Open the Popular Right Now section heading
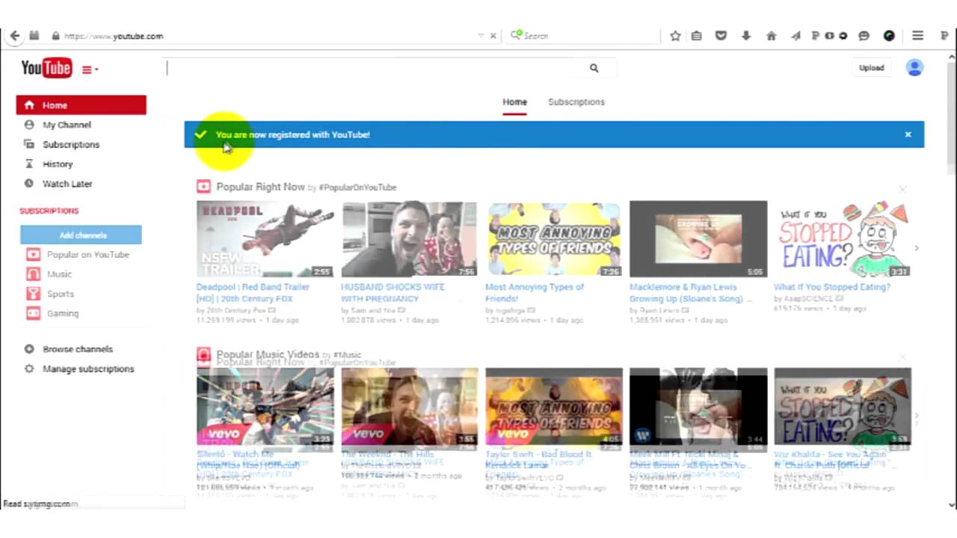The width and height of the screenshot is (957, 538). pos(261,187)
